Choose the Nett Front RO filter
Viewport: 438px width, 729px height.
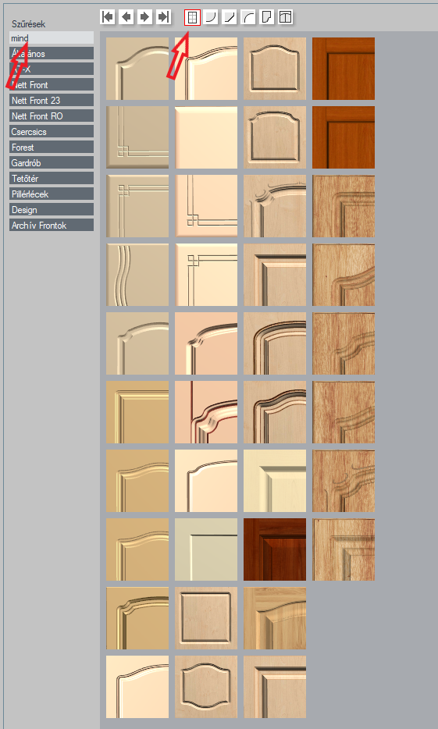52,116
